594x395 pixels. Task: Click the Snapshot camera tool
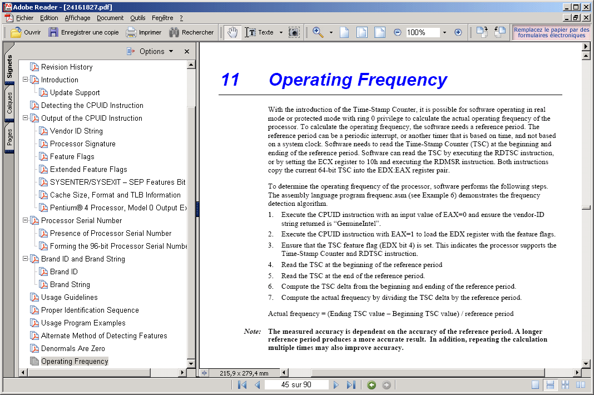click(x=294, y=32)
